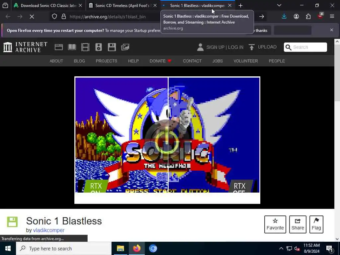Viewport: 340px width, 255px height.
Task: Open the BLOG menu item
Action: pos(79,61)
